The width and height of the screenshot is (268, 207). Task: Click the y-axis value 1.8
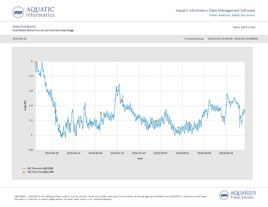coord(31,76)
